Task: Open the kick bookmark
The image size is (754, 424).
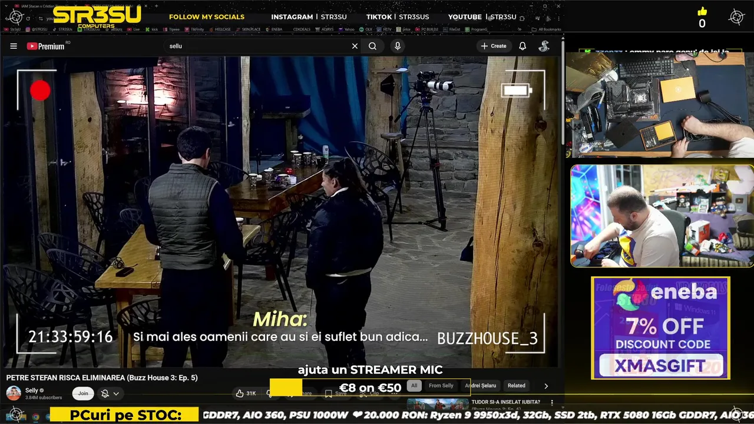Action: pyautogui.click(x=151, y=29)
